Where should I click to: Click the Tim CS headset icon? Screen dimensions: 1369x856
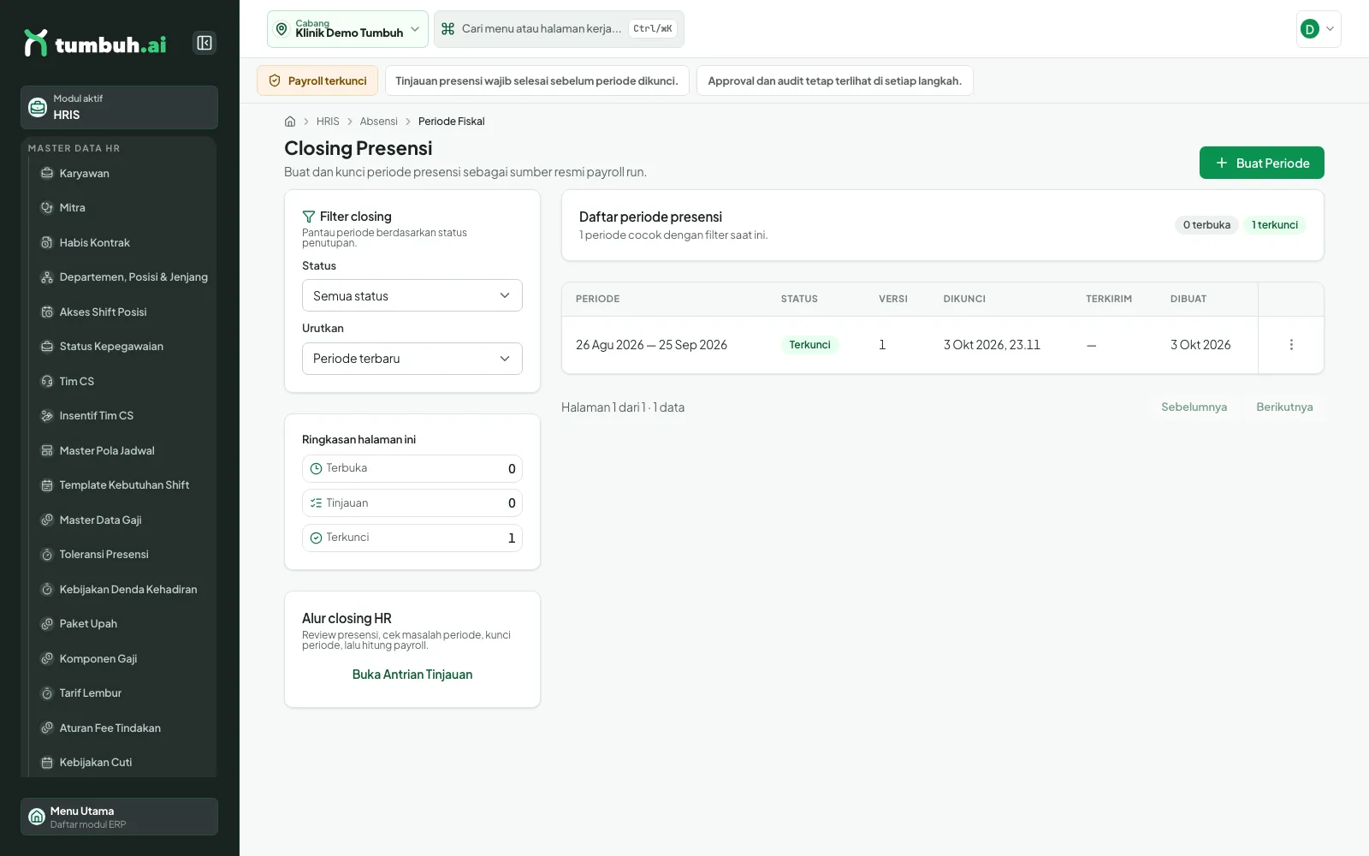[x=47, y=382]
